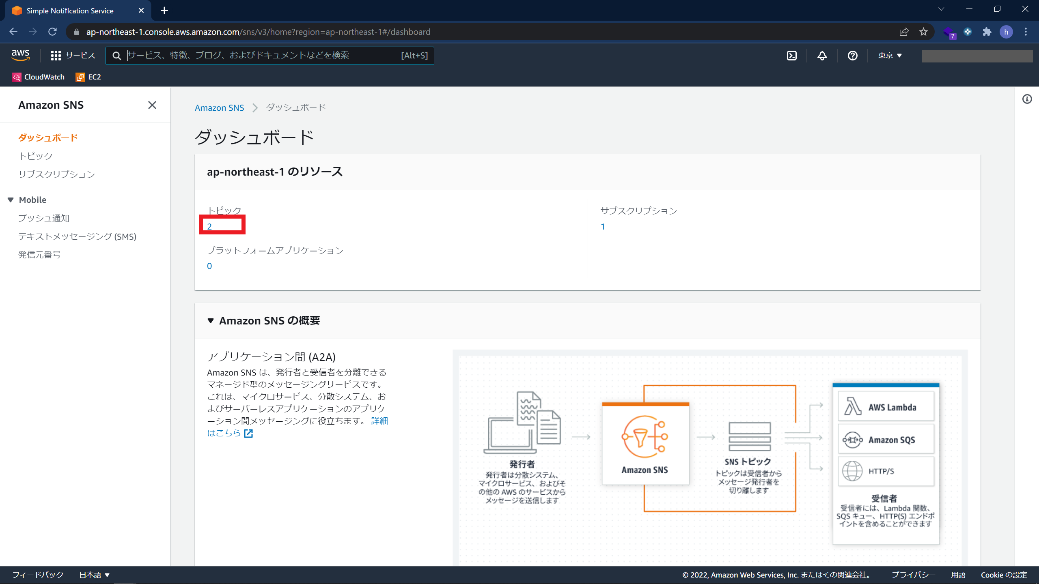View site information lock icon
Image resolution: width=1039 pixels, height=584 pixels.
(x=77, y=32)
